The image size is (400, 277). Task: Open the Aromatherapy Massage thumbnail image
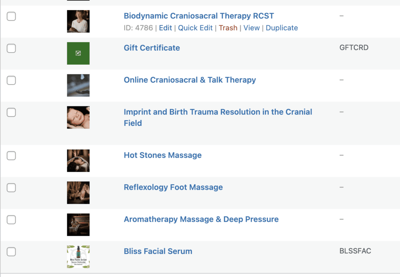78,225
